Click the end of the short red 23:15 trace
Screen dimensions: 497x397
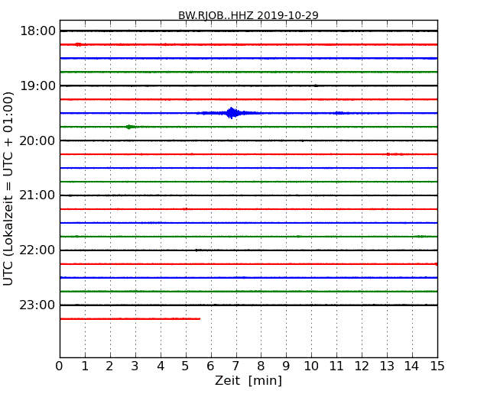tap(199, 319)
